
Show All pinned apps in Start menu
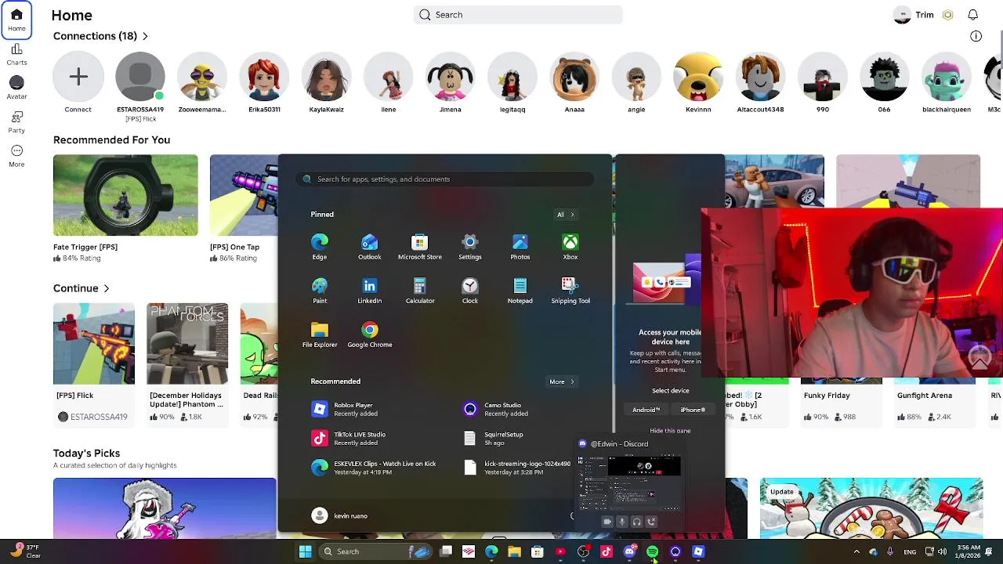[565, 215]
